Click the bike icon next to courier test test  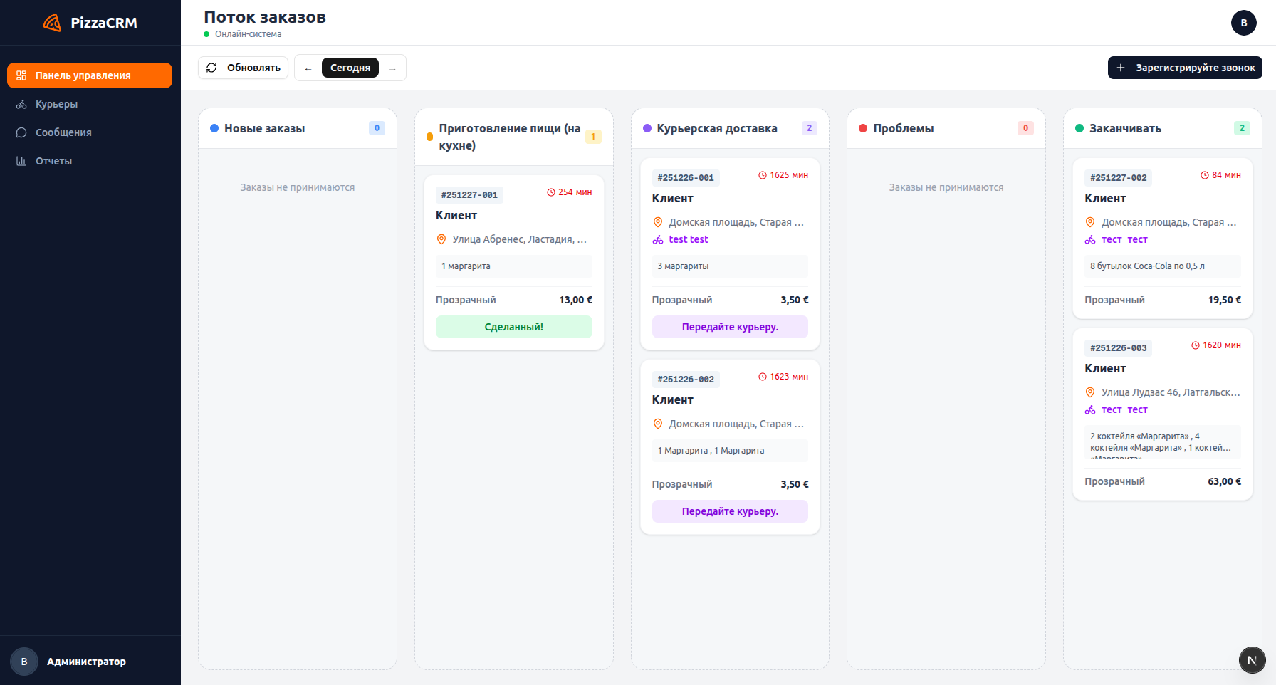[657, 239]
